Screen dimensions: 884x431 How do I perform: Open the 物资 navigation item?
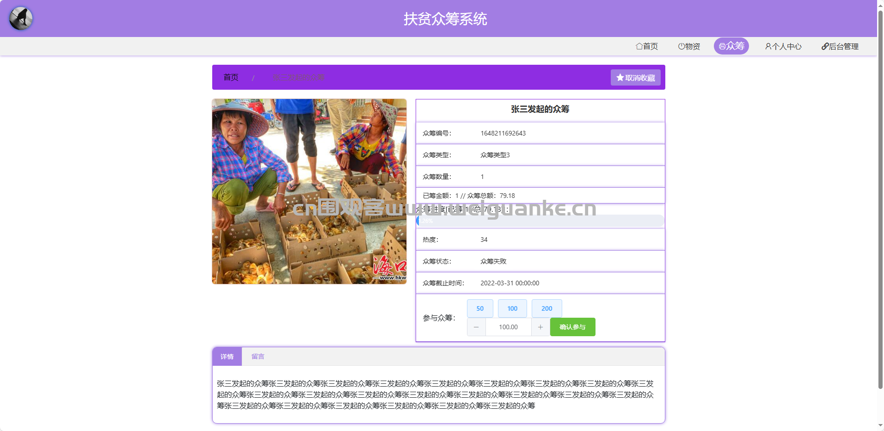689,46
